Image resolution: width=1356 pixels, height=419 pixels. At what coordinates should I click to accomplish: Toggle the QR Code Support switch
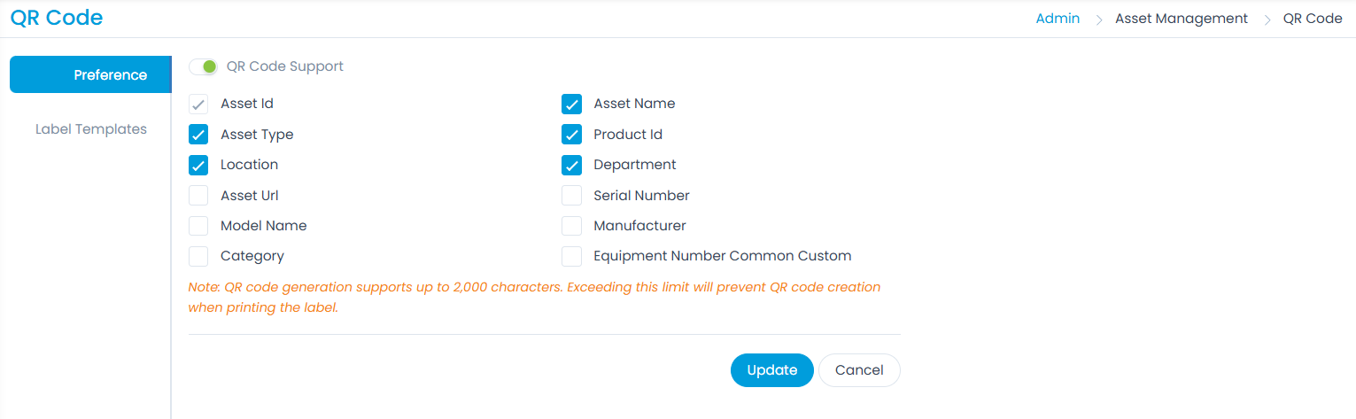click(203, 66)
